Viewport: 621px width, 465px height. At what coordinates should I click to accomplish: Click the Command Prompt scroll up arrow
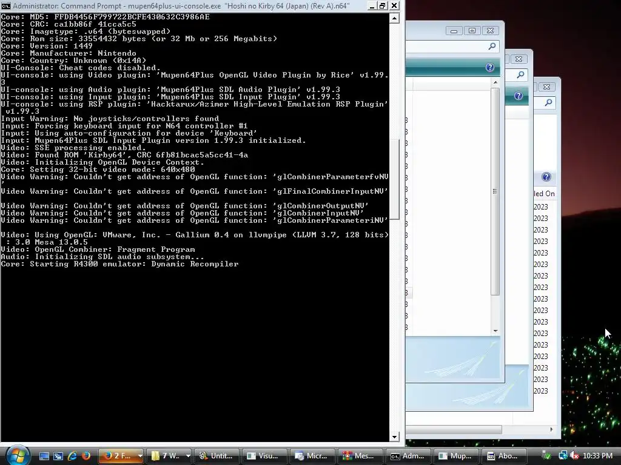[394, 18]
